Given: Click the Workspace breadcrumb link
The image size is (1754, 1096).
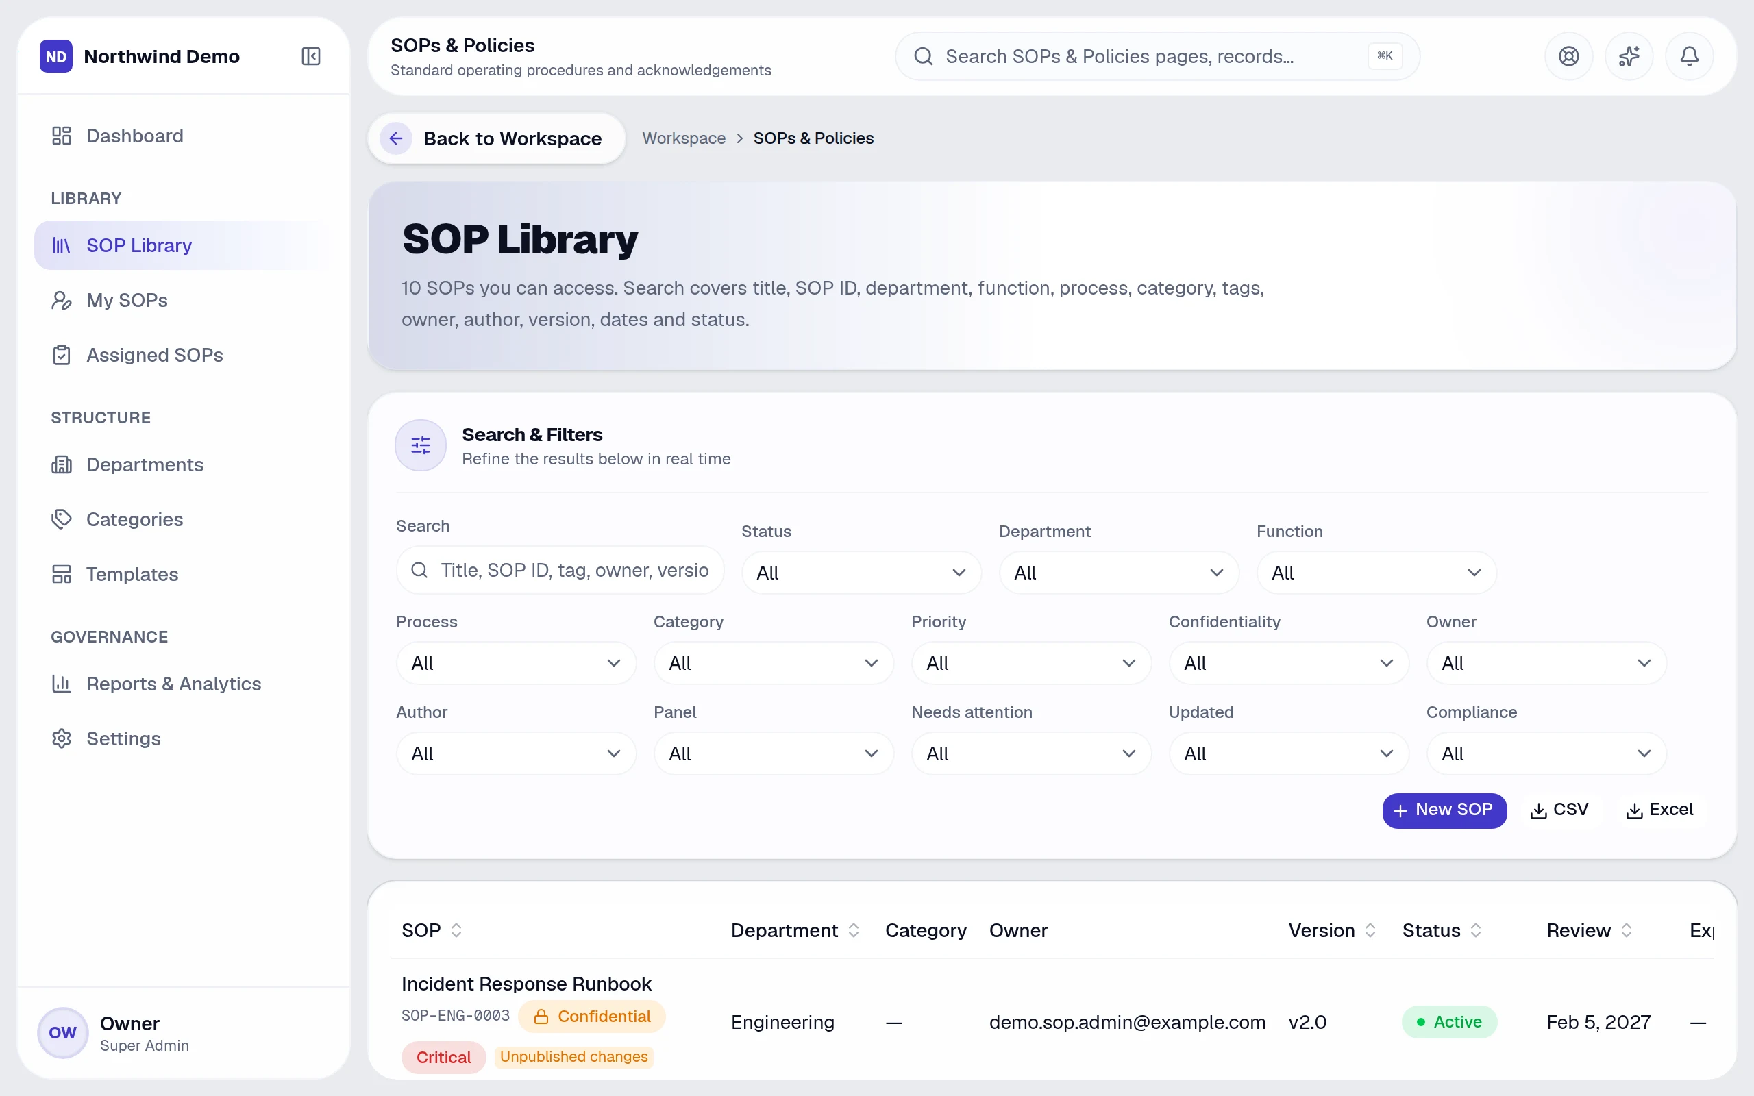Looking at the screenshot, I should pyautogui.click(x=684, y=138).
